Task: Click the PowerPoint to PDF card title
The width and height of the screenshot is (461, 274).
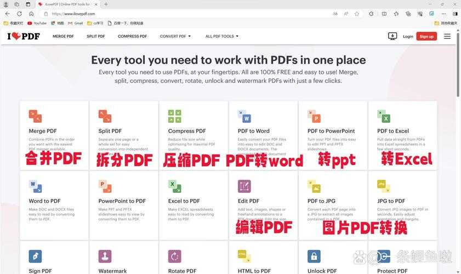Action: (x=122, y=201)
